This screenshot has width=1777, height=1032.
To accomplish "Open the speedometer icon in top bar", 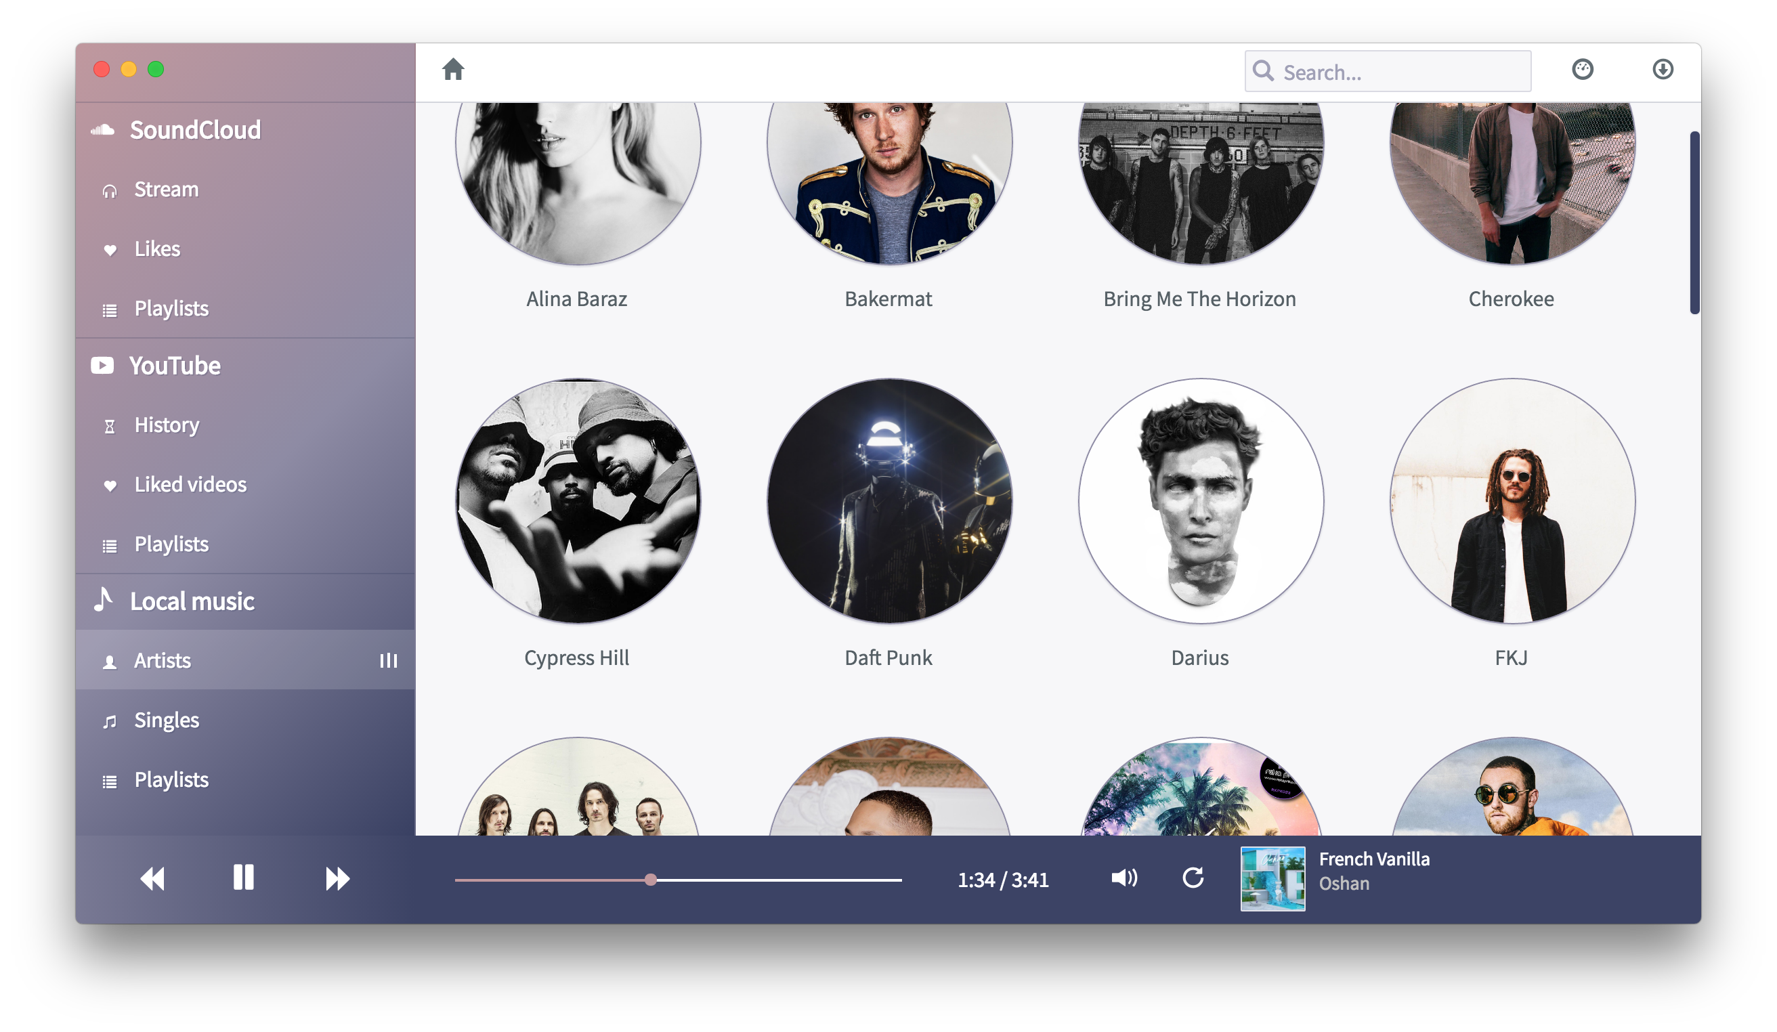I will pos(1583,69).
